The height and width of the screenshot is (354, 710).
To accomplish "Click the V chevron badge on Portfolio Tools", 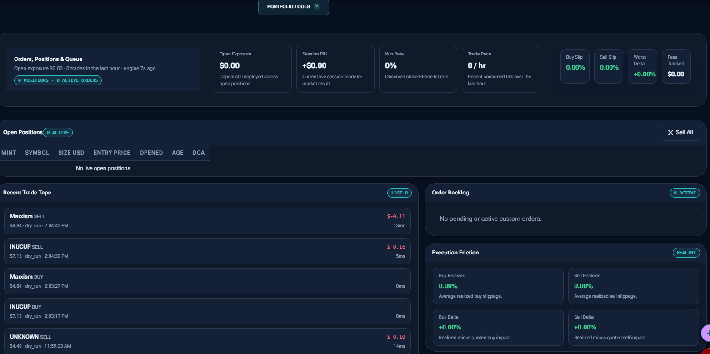I will [317, 6].
